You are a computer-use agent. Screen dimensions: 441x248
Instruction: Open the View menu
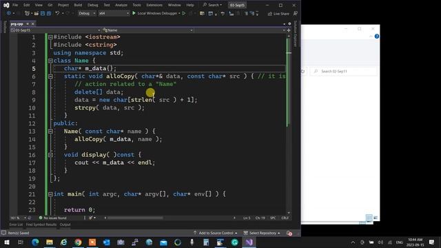click(x=39, y=5)
